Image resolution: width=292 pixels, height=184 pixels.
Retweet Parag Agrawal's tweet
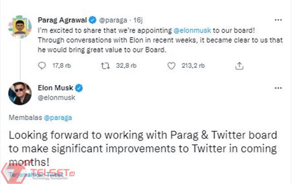point(105,65)
